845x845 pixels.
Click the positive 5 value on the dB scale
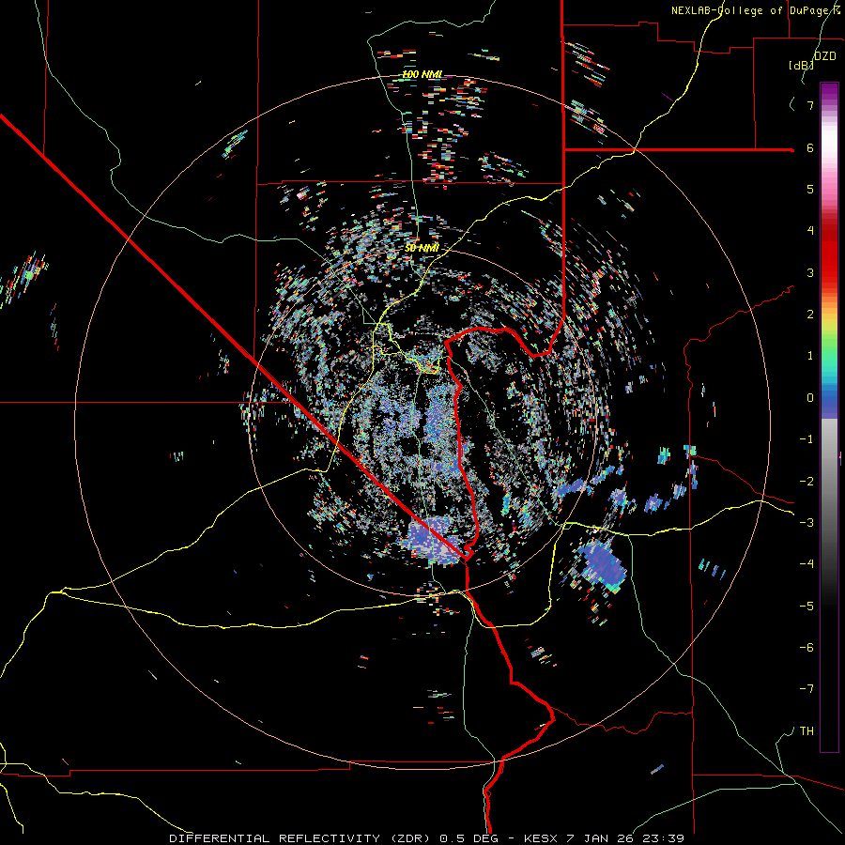point(810,189)
